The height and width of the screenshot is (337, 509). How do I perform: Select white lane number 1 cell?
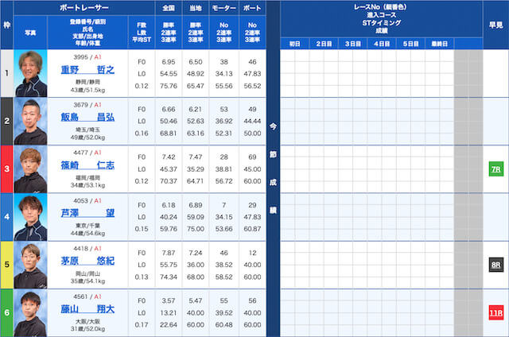pos(7,73)
